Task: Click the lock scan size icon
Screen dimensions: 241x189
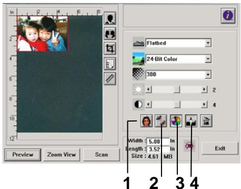Action: click(190, 146)
